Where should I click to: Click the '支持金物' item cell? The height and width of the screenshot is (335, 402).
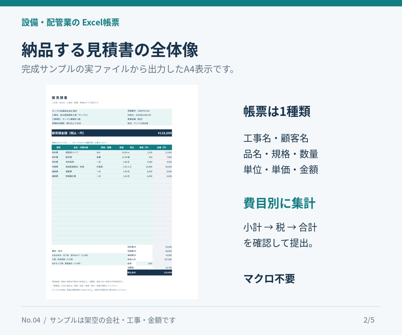click(x=70, y=162)
